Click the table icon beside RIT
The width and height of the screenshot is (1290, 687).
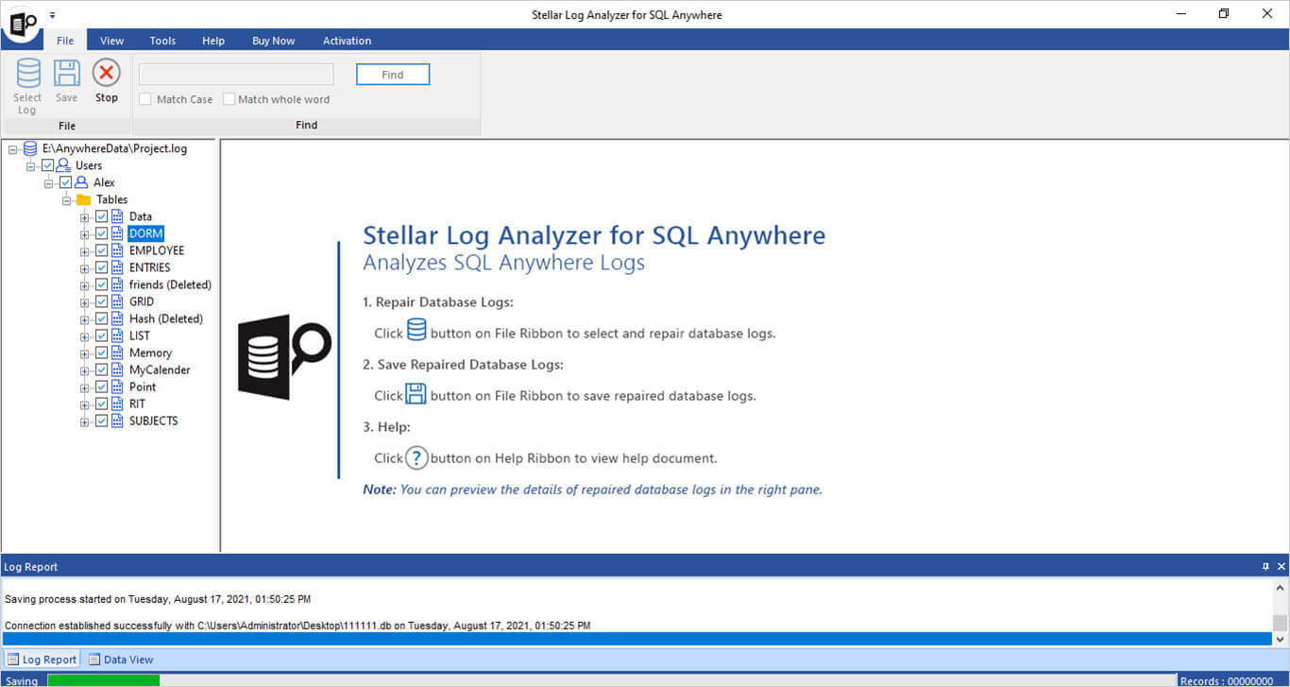coord(118,404)
